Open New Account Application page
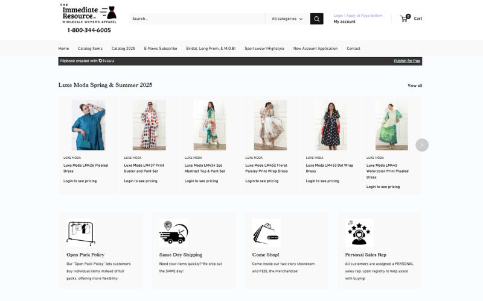Image resolution: width=483 pixels, height=301 pixels. (315, 49)
